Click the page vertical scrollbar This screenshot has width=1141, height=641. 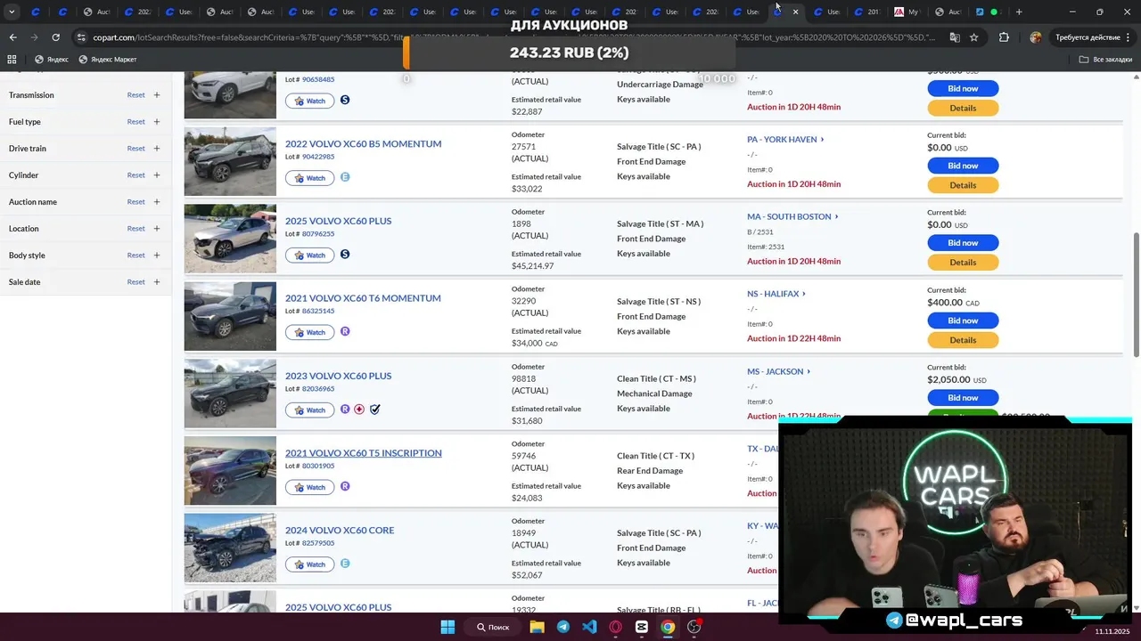pos(1137,295)
